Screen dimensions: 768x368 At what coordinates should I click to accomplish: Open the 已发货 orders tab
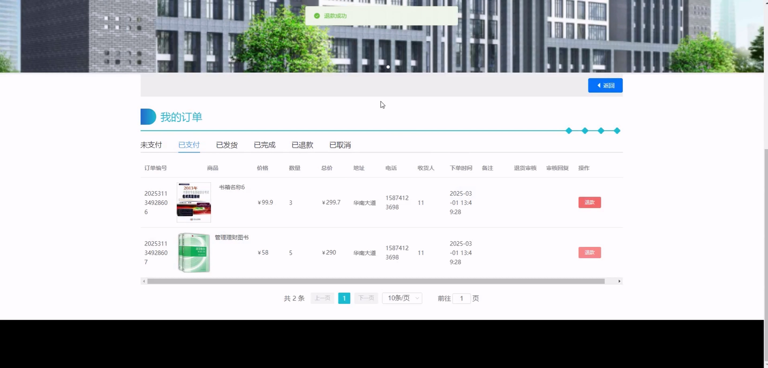click(227, 145)
